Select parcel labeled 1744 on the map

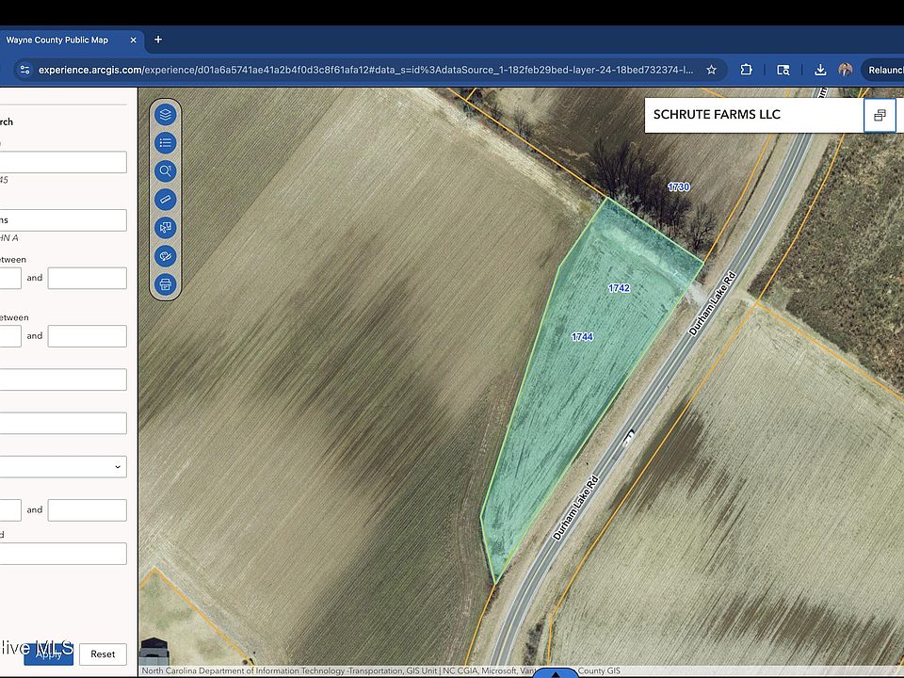[x=581, y=336]
